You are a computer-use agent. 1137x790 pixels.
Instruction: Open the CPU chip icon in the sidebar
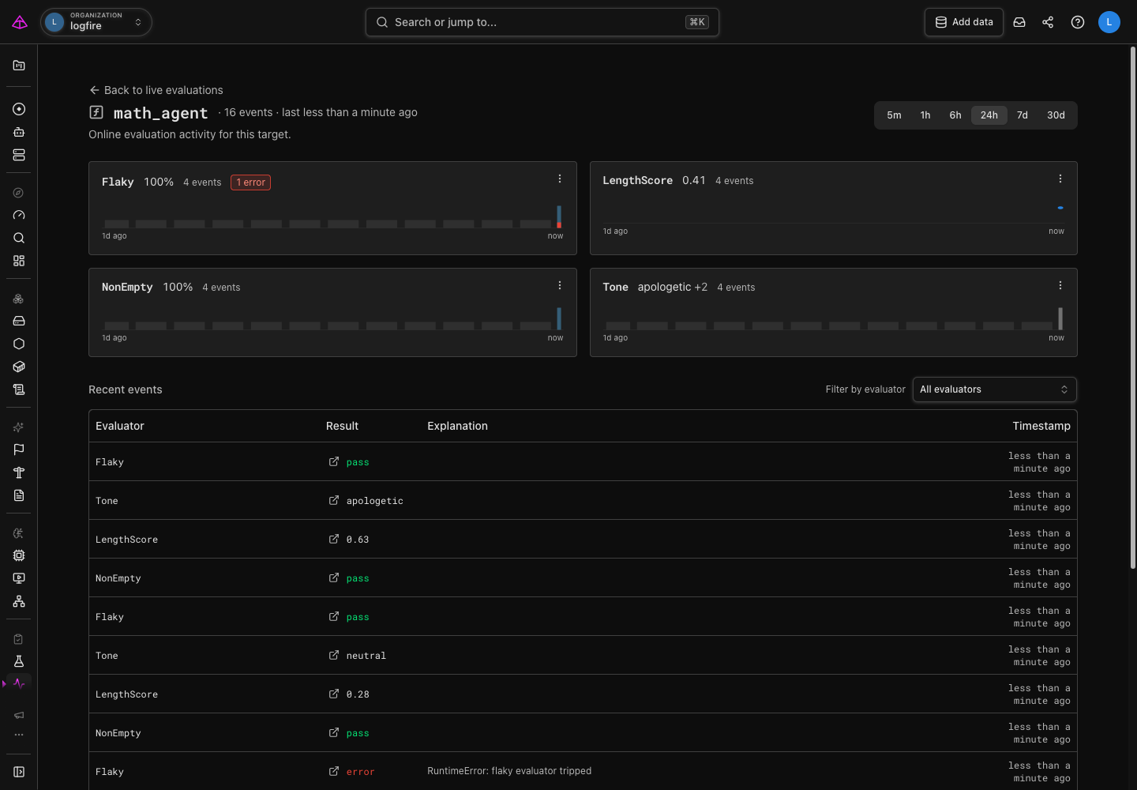point(19,555)
